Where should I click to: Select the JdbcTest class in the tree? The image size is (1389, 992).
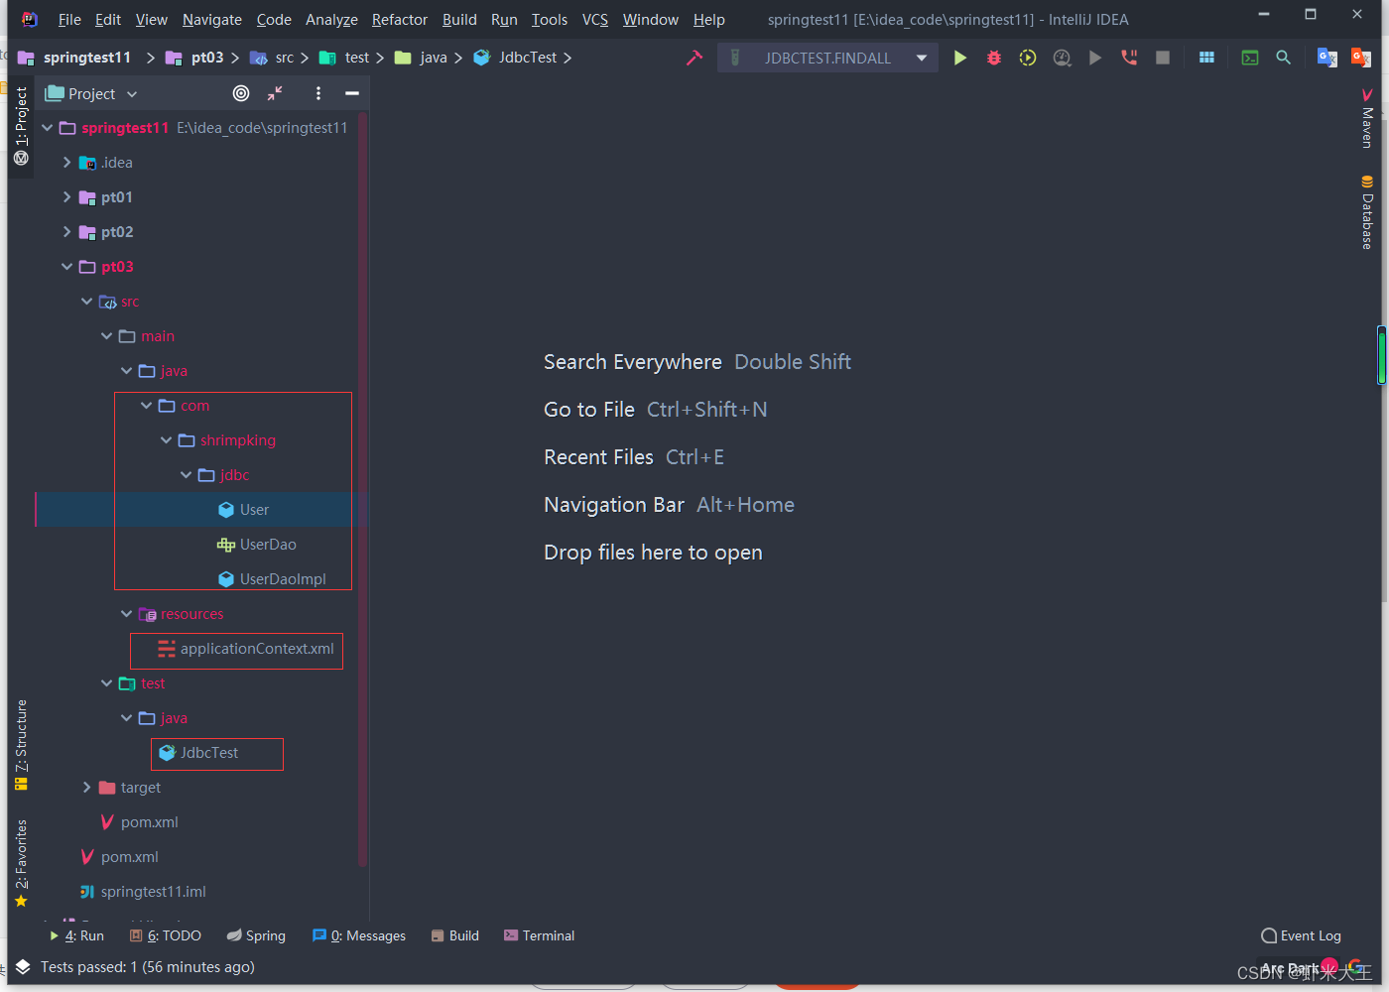198,753
